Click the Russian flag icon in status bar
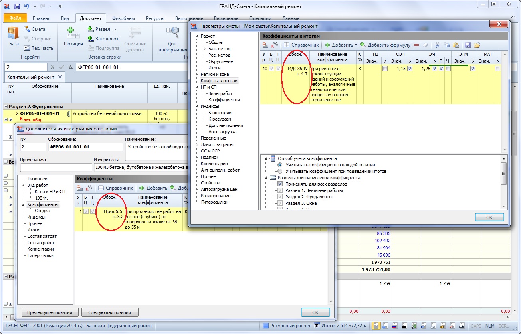The width and height of the screenshot is (521, 334). 394,326
